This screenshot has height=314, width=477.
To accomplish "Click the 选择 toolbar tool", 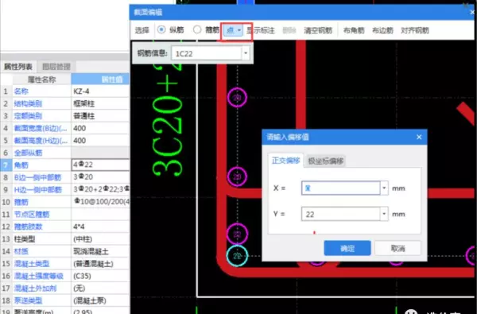I will pyautogui.click(x=142, y=30).
